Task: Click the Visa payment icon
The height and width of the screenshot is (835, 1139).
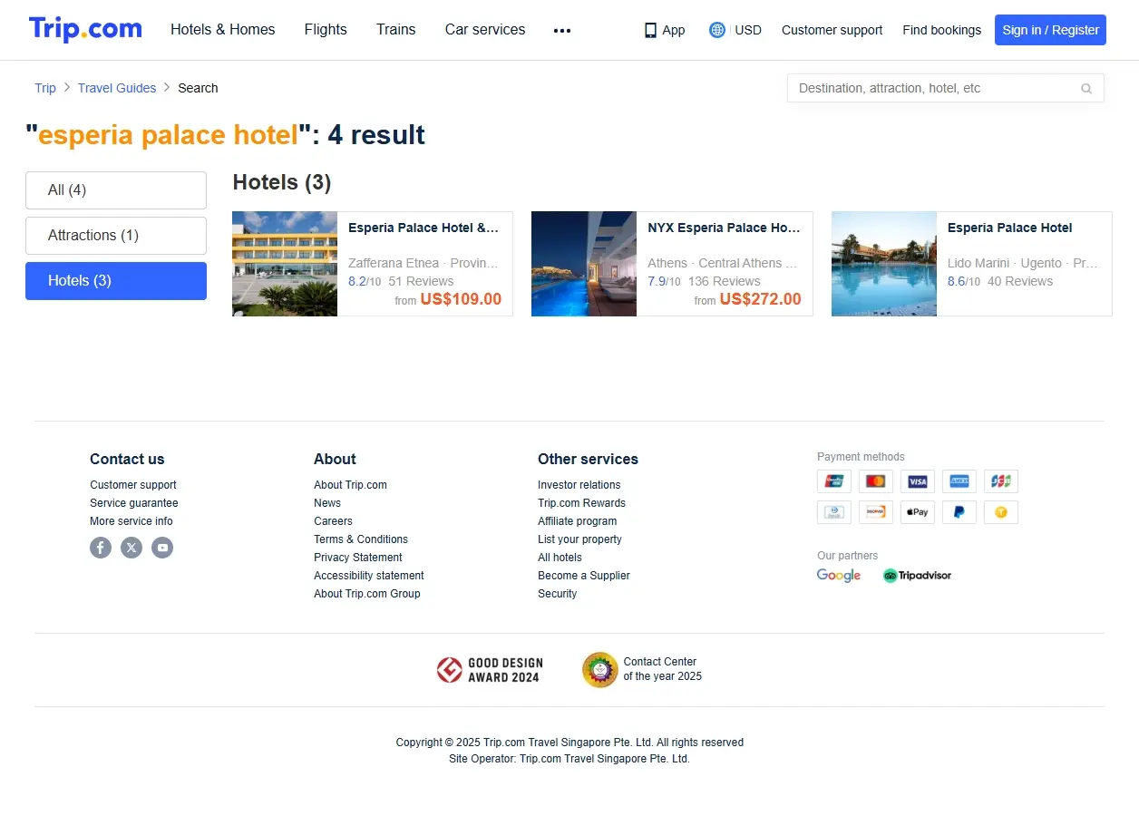Action: (x=918, y=481)
